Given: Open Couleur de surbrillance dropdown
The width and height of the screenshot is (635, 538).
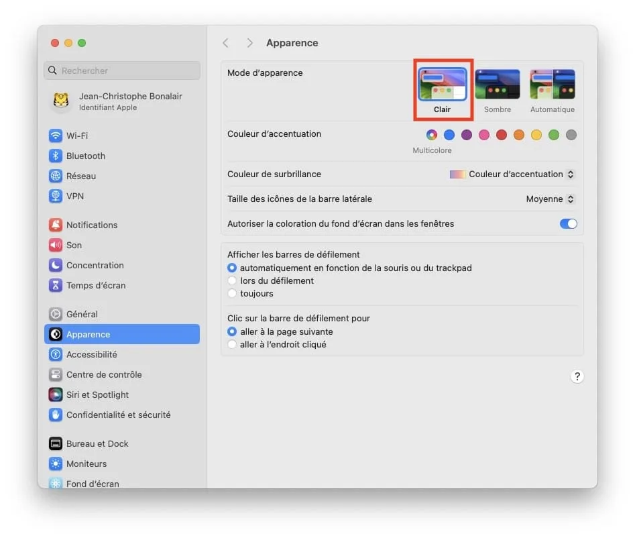Looking at the screenshot, I should coord(512,174).
